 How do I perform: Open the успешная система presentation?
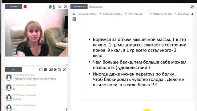click(87, 14)
